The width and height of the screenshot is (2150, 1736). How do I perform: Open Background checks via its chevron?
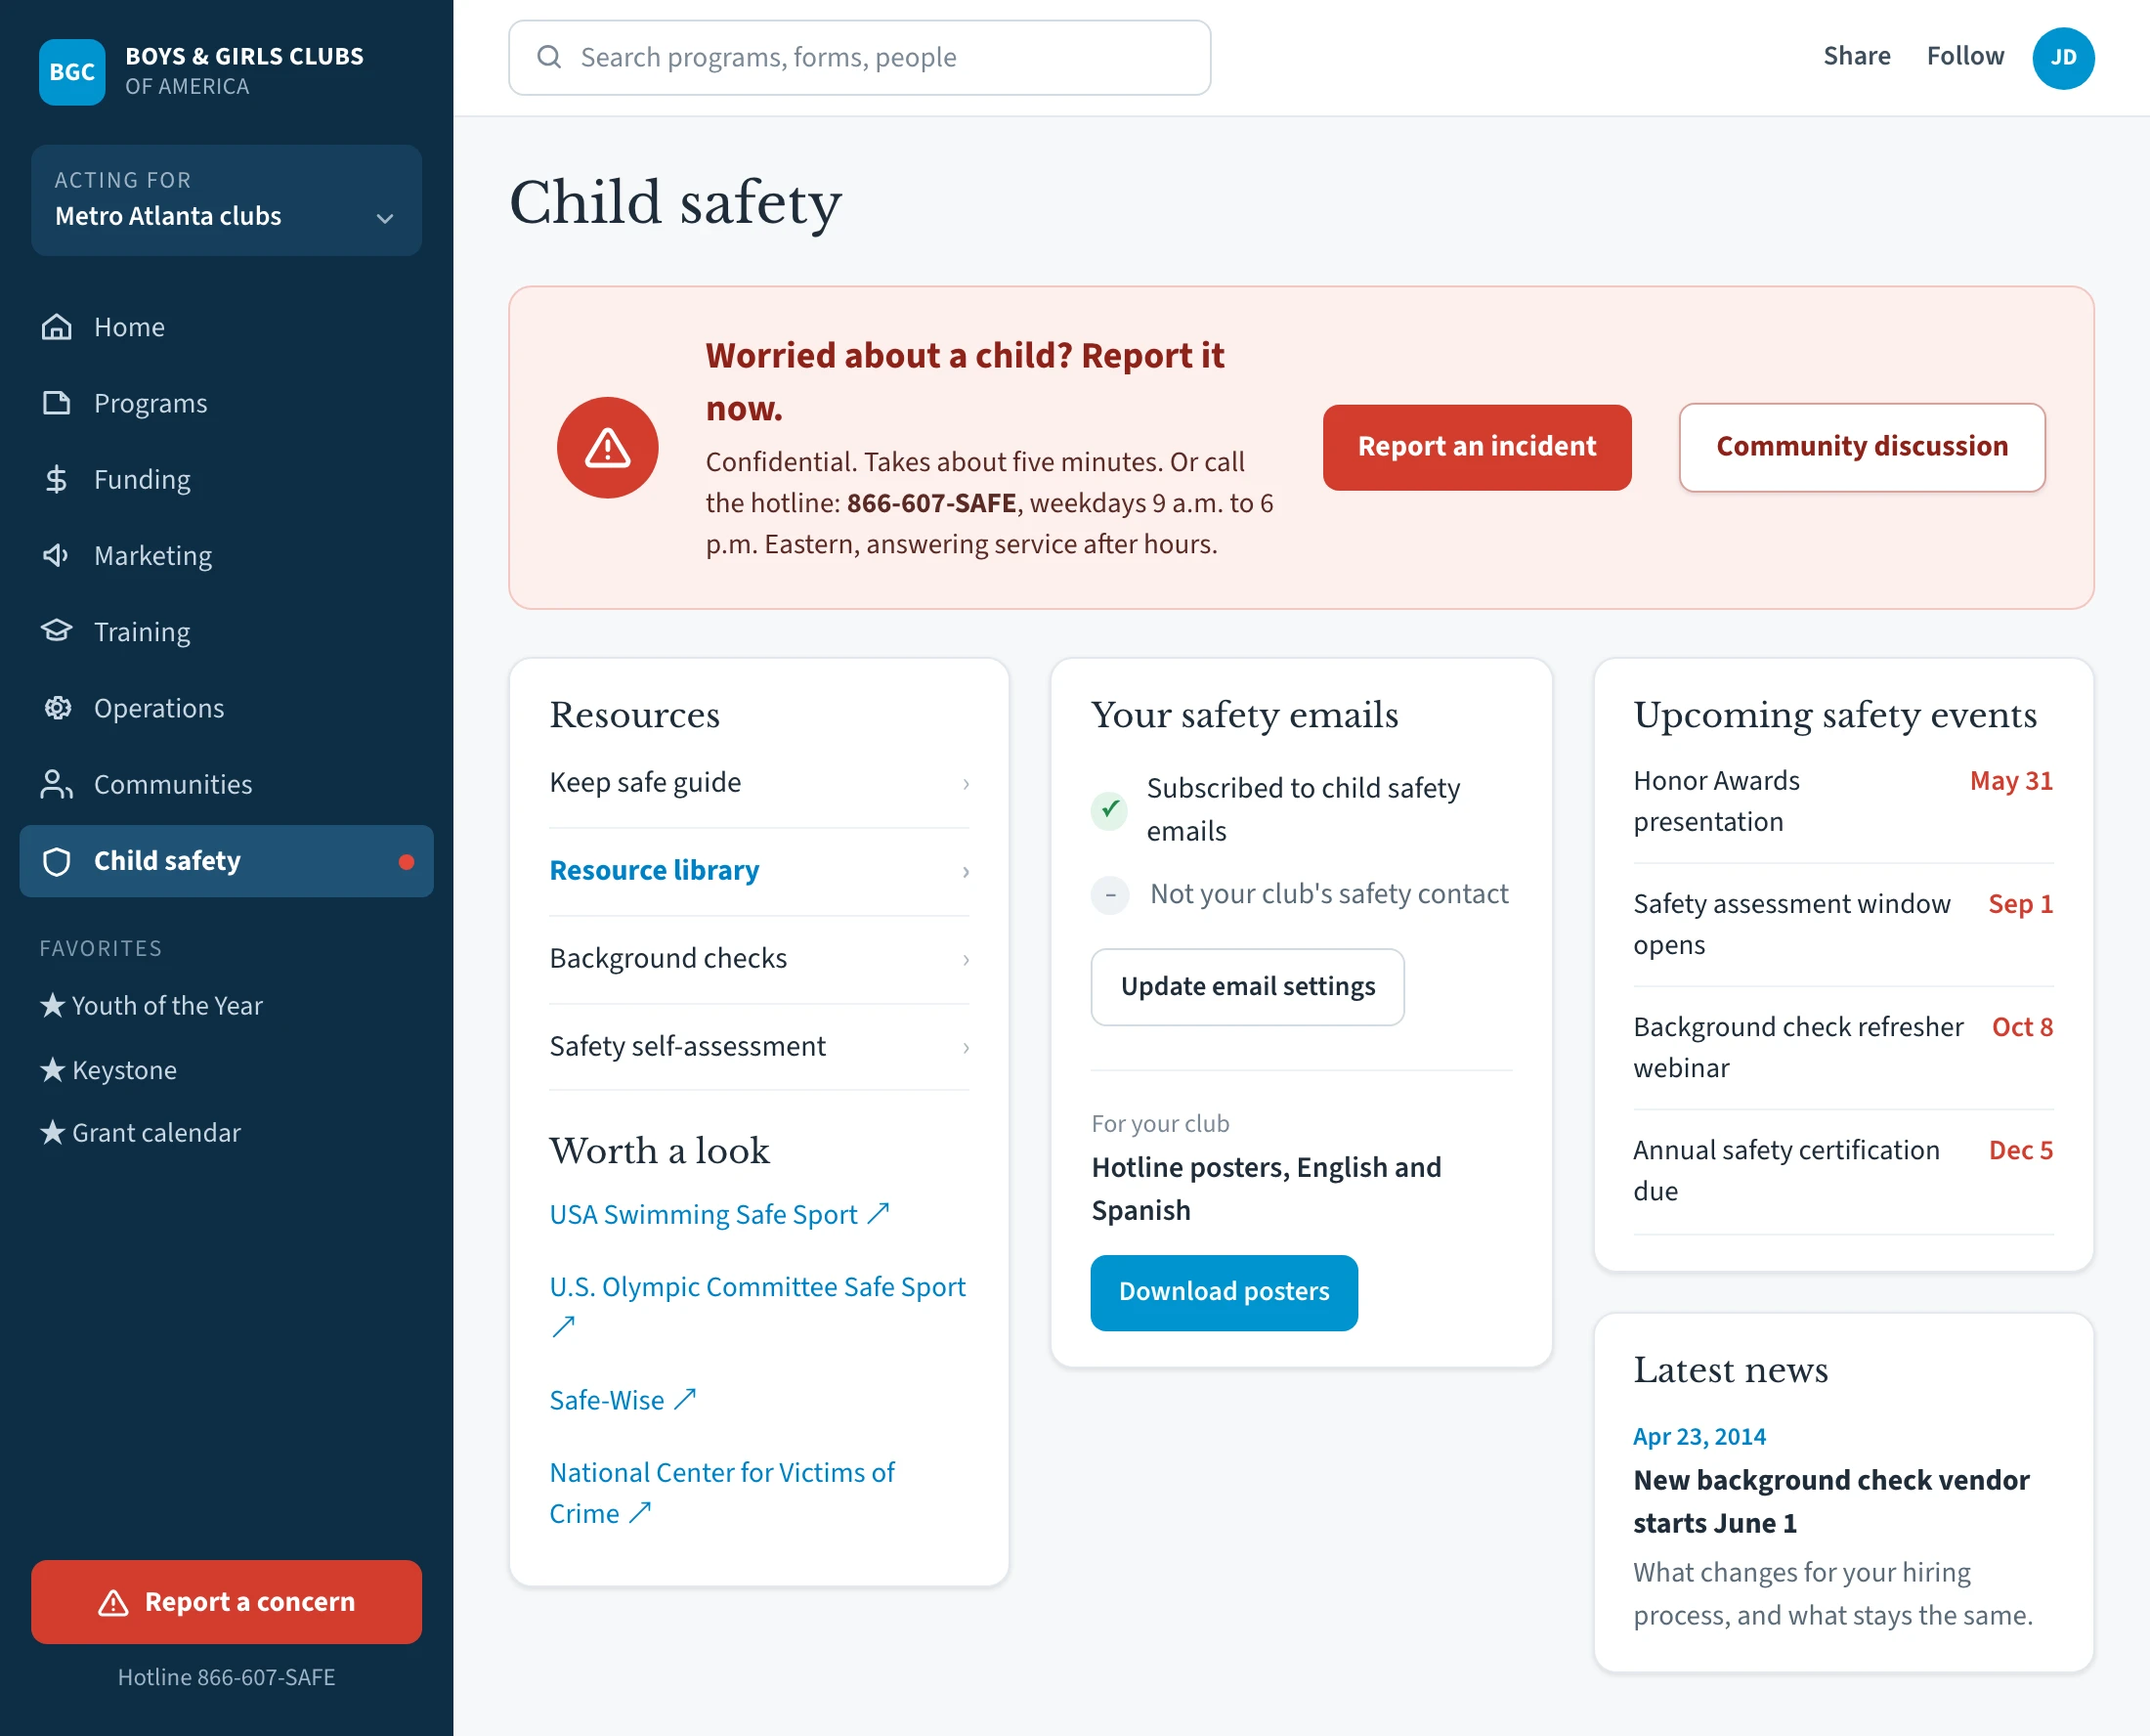click(x=966, y=959)
